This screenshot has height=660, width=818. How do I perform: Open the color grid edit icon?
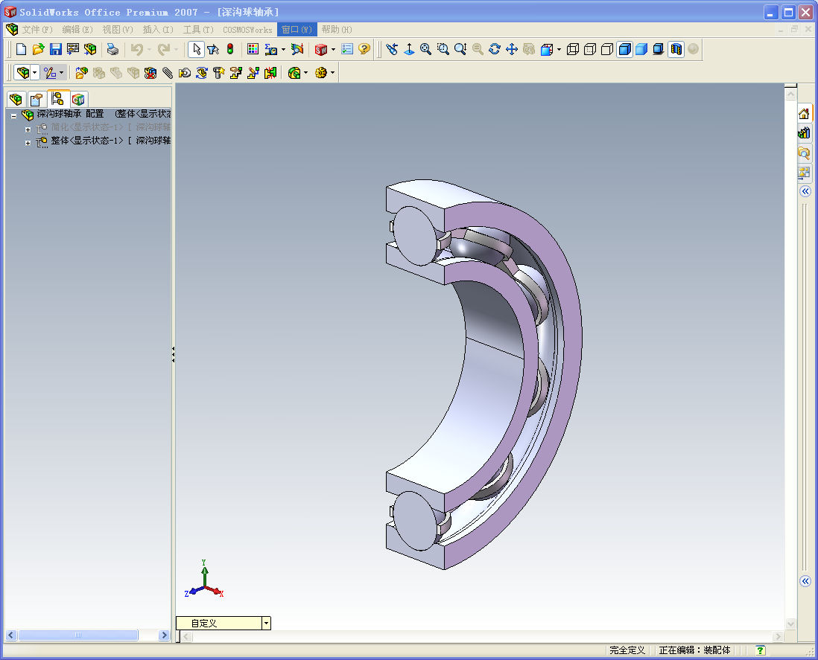point(253,50)
